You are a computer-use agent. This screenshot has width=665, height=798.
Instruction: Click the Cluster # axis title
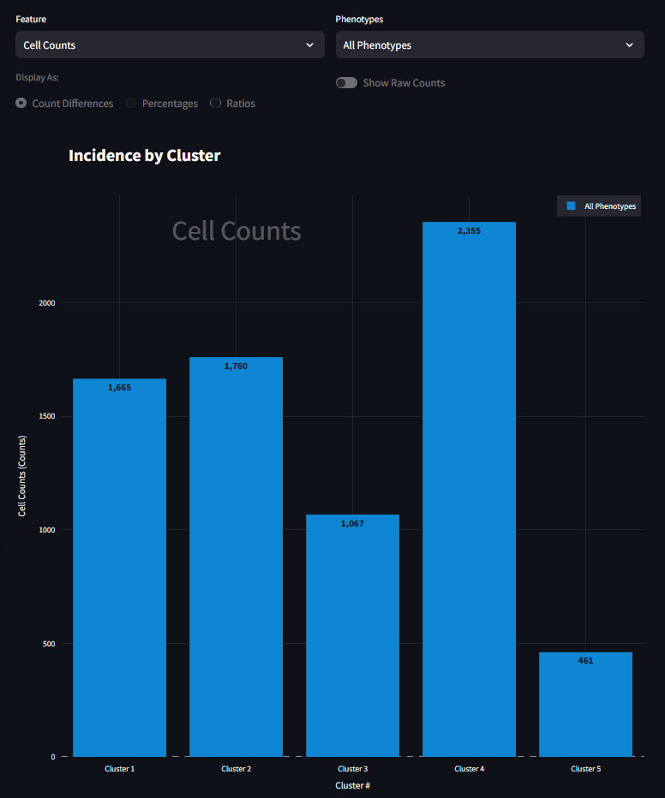point(352,785)
